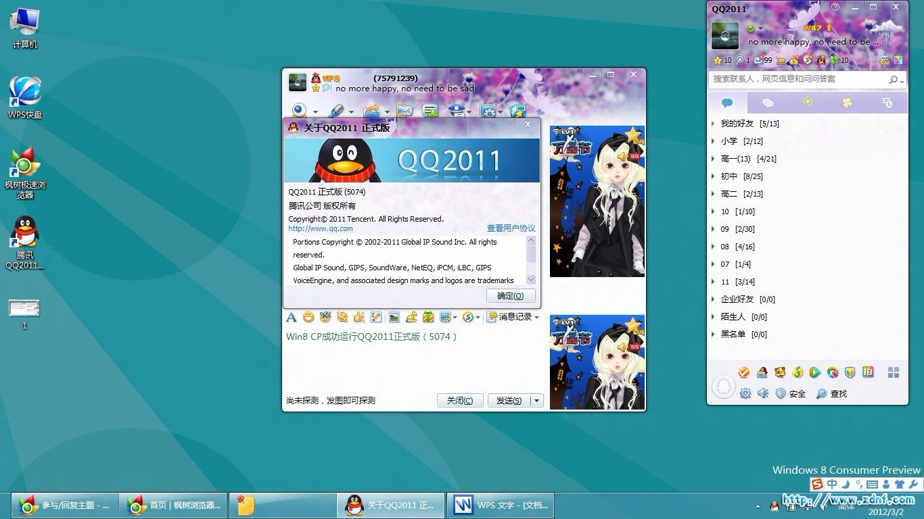Open the Paipai icon in app row
The width and height of the screenshot is (924, 519).
pyautogui.click(x=868, y=372)
